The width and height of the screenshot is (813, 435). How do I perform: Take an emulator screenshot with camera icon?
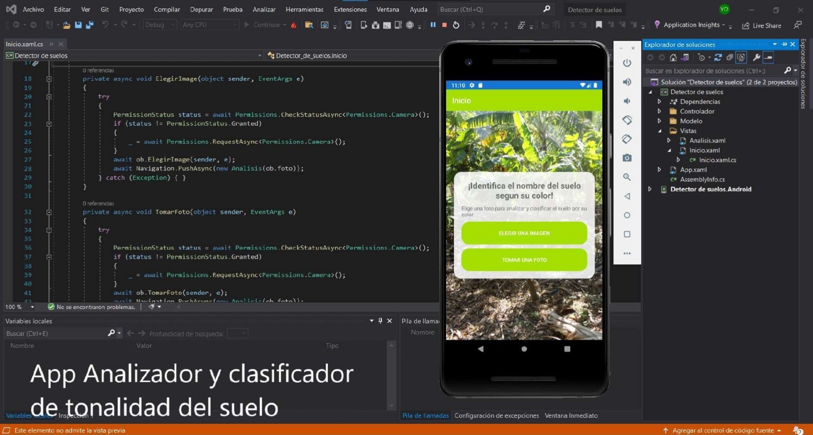tap(627, 158)
